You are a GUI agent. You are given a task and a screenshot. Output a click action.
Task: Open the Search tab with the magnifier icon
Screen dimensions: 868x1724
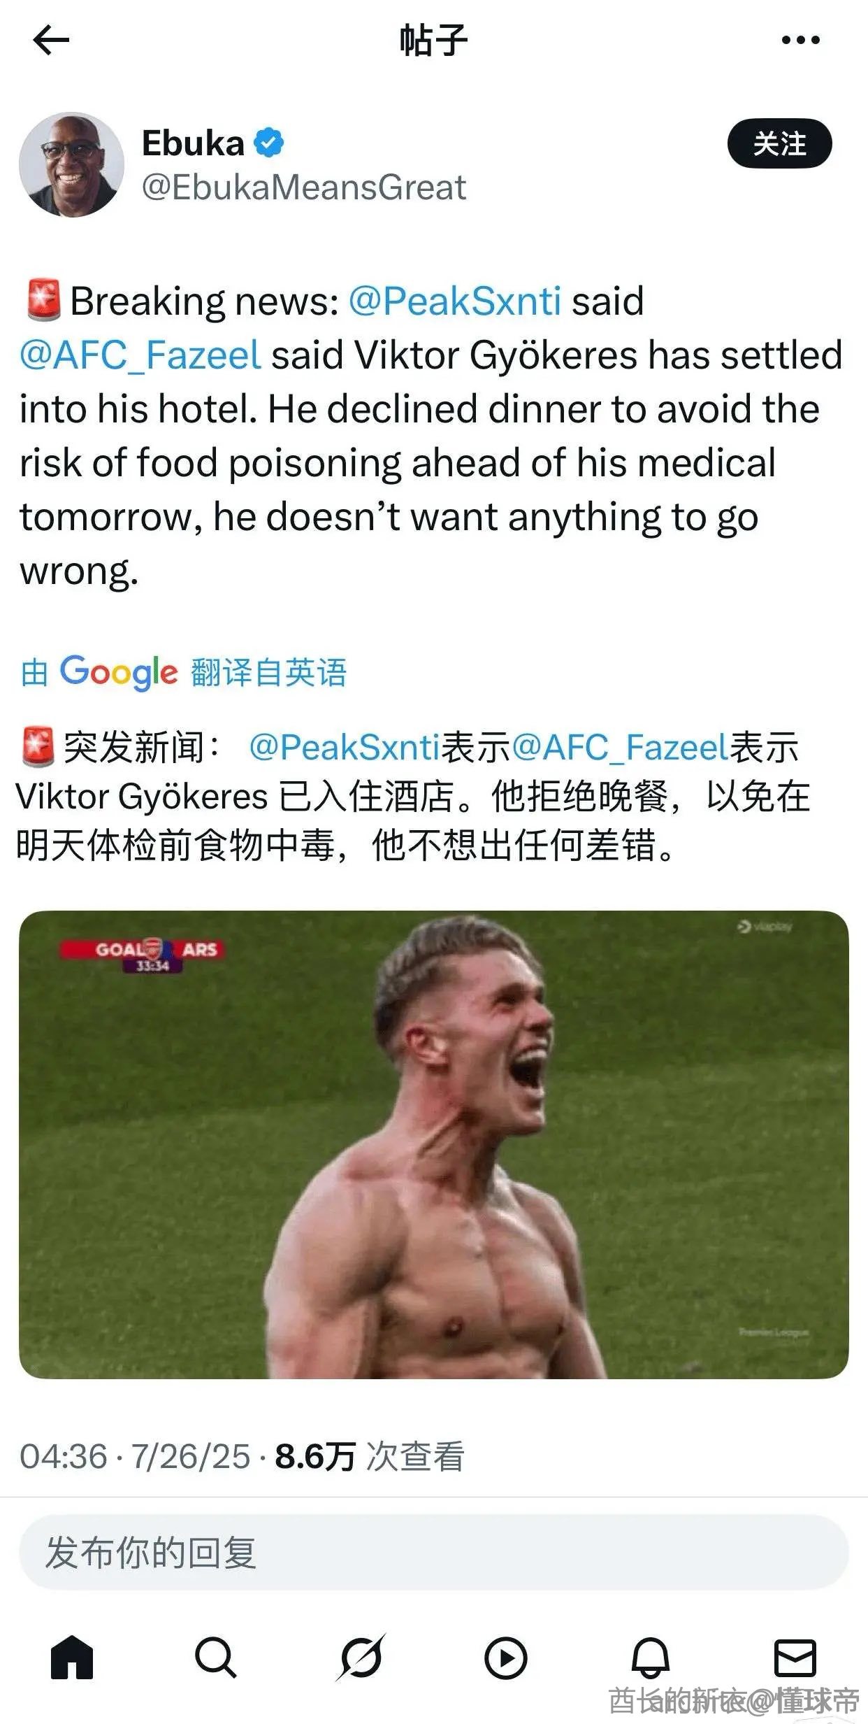(x=216, y=1657)
